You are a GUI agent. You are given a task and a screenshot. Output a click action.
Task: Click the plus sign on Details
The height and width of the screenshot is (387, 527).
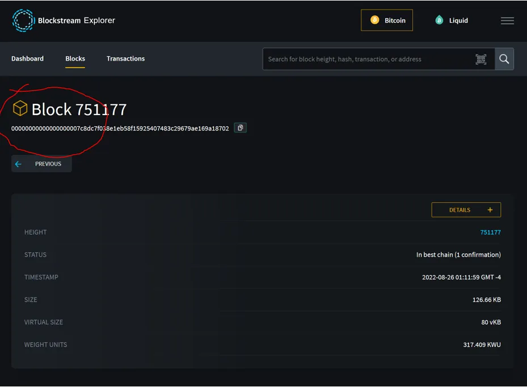click(x=490, y=210)
